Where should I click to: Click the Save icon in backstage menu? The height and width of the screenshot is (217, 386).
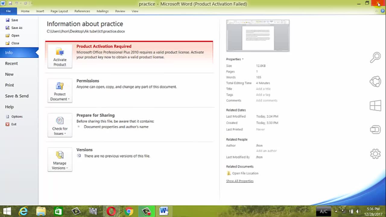pyautogui.click(x=8, y=20)
